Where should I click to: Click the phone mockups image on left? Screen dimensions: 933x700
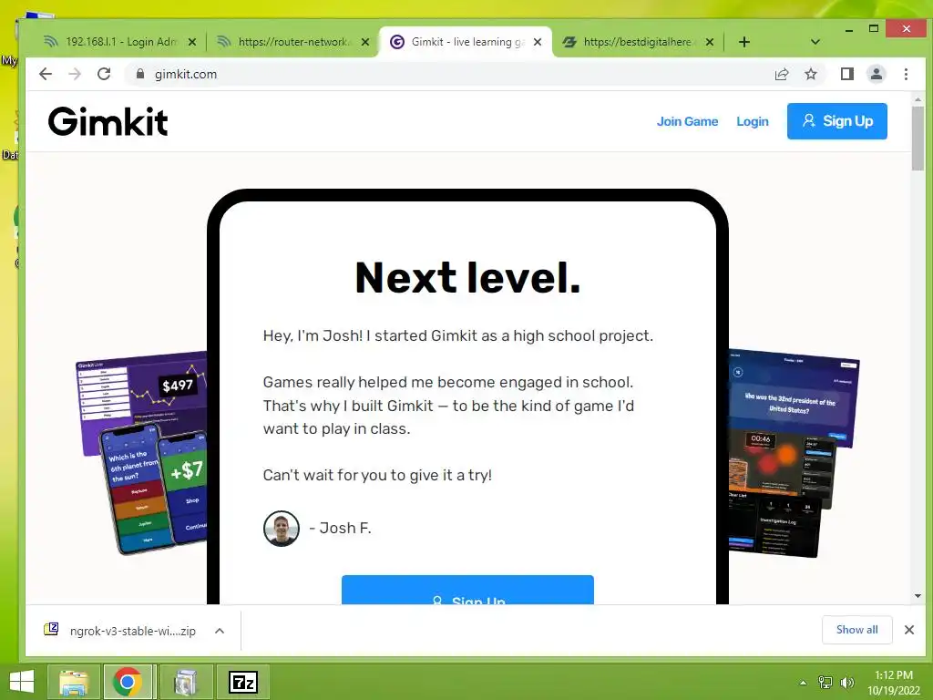click(x=141, y=452)
